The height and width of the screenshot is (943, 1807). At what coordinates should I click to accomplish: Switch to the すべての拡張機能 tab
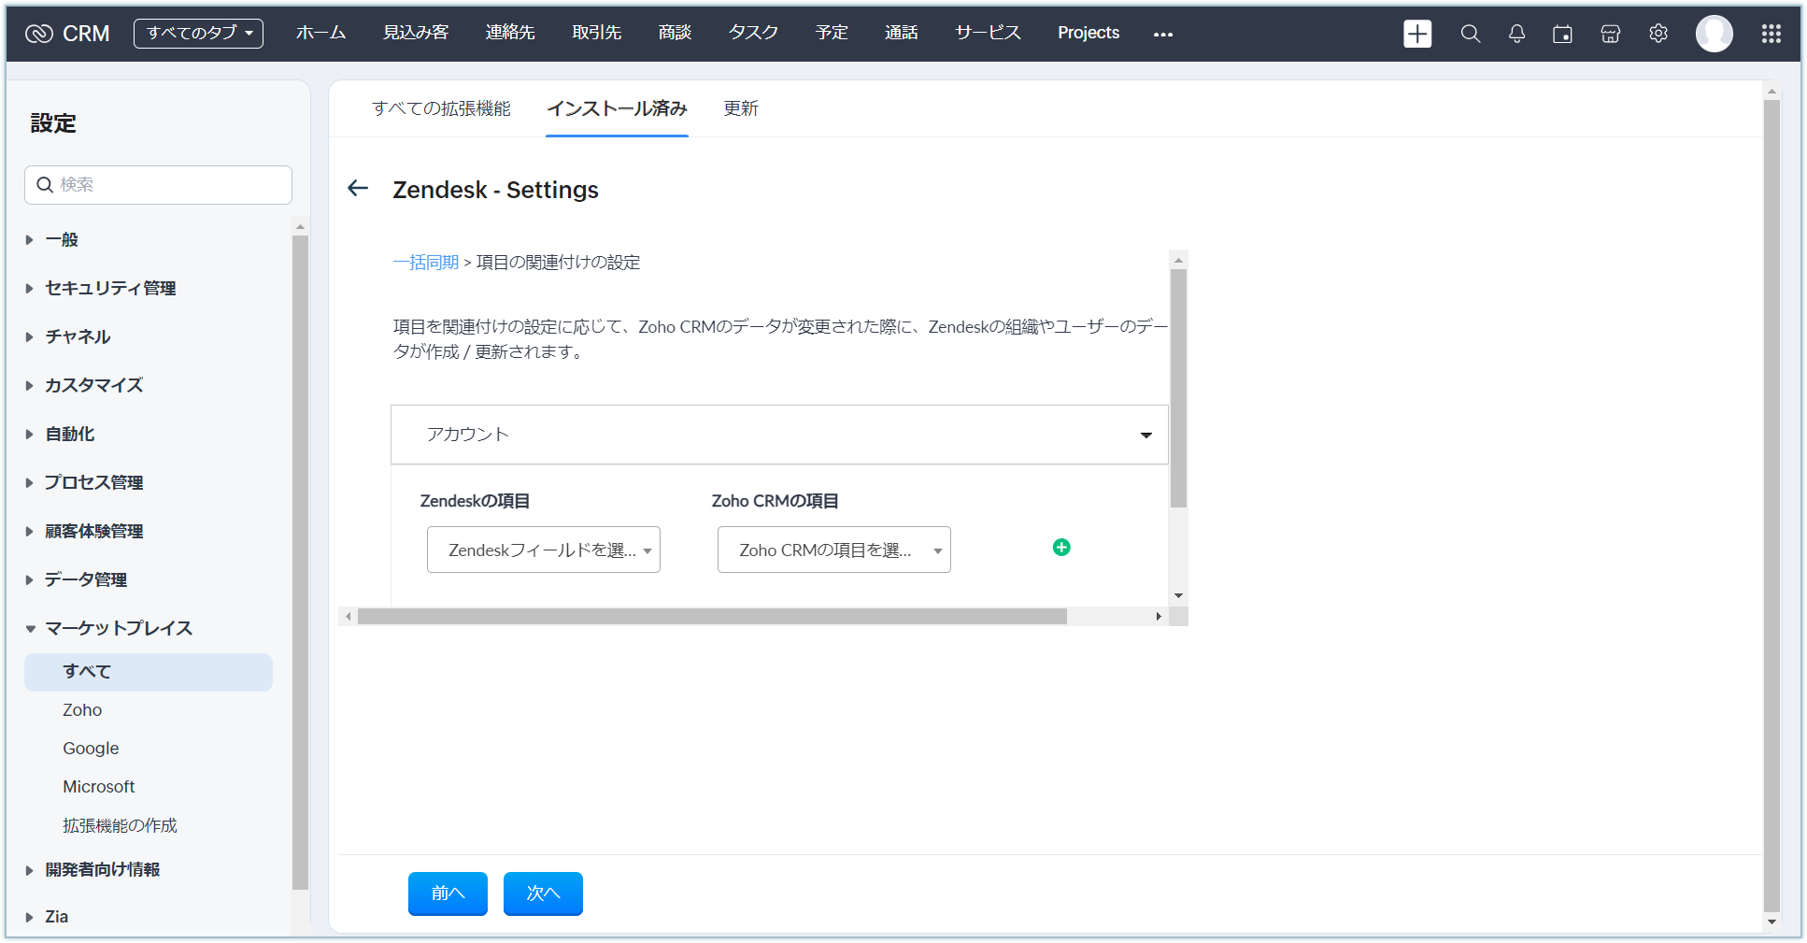click(x=441, y=108)
